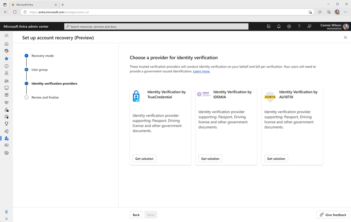Open the portal Cloud Shell/tasks icon in header

269,27
